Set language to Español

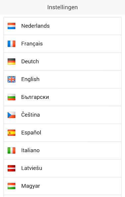(x=62, y=133)
